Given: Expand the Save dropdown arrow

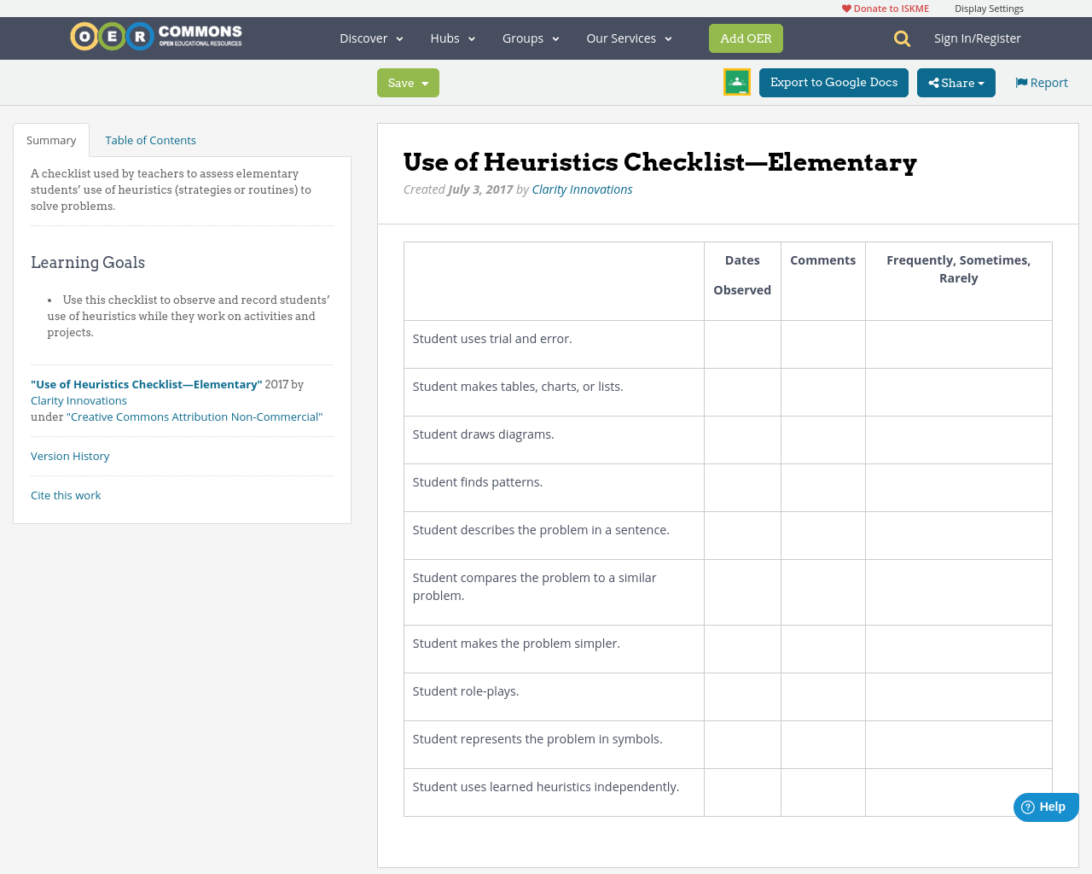Looking at the screenshot, I should tap(424, 82).
